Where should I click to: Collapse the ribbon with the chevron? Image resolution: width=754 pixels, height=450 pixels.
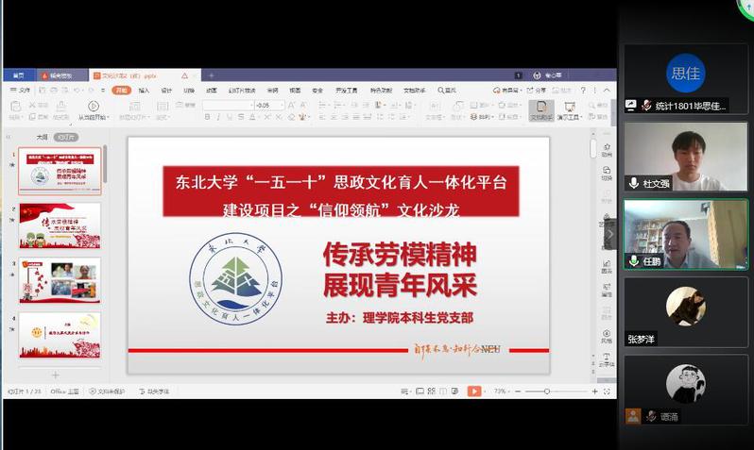(x=606, y=91)
